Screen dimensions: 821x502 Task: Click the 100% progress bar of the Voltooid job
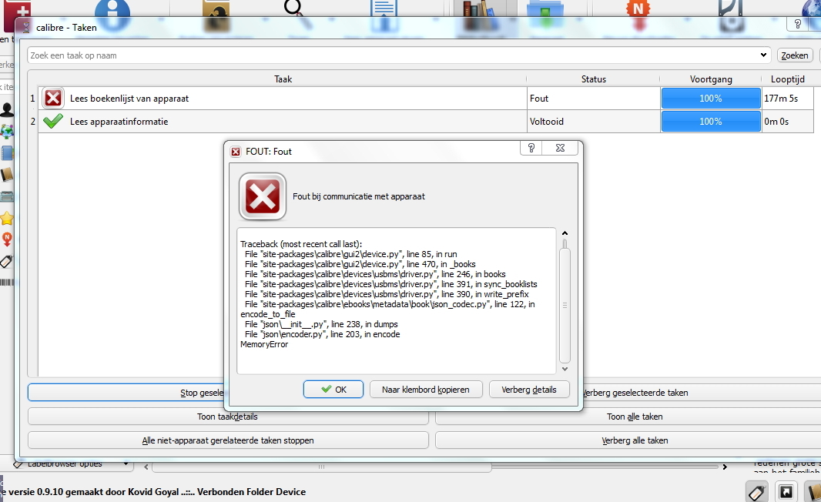click(x=711, y=122)
